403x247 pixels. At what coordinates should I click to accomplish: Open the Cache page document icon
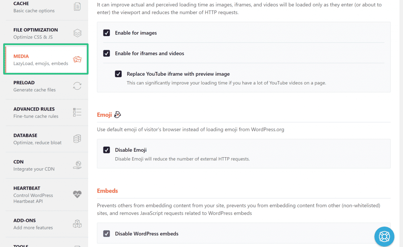[x=77, y=6]
